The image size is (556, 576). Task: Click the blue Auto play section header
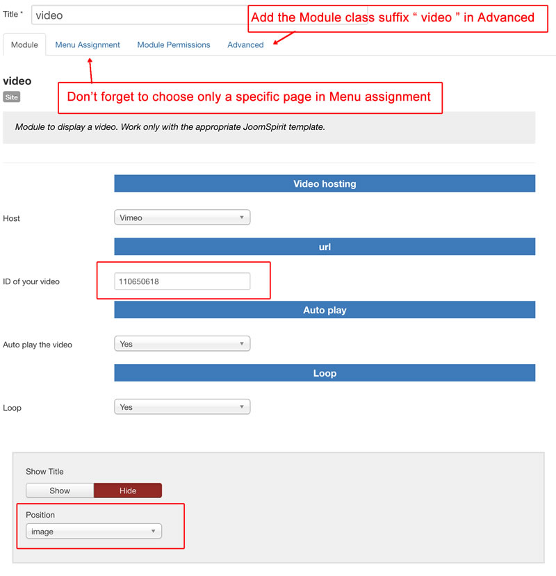point(325,310)
